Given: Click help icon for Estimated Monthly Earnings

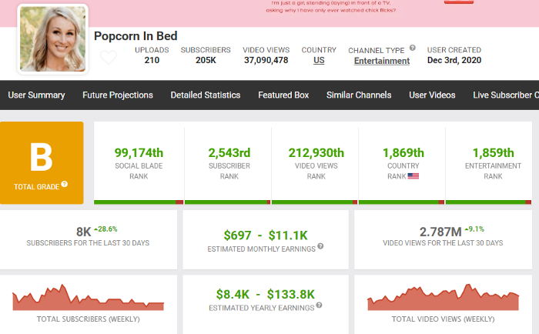Looking at the screenshot, I should (320, 246).
